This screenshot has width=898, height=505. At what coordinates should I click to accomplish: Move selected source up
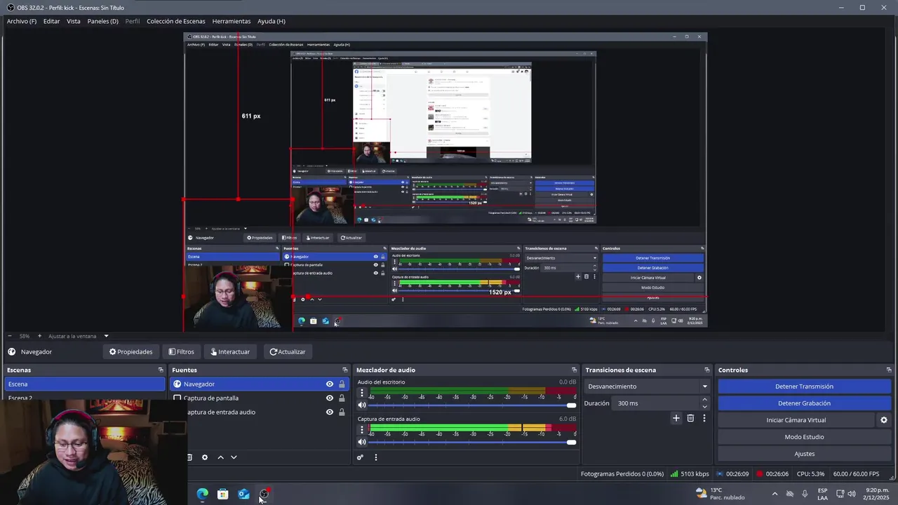pyautogui.click(x=220, y=457)
